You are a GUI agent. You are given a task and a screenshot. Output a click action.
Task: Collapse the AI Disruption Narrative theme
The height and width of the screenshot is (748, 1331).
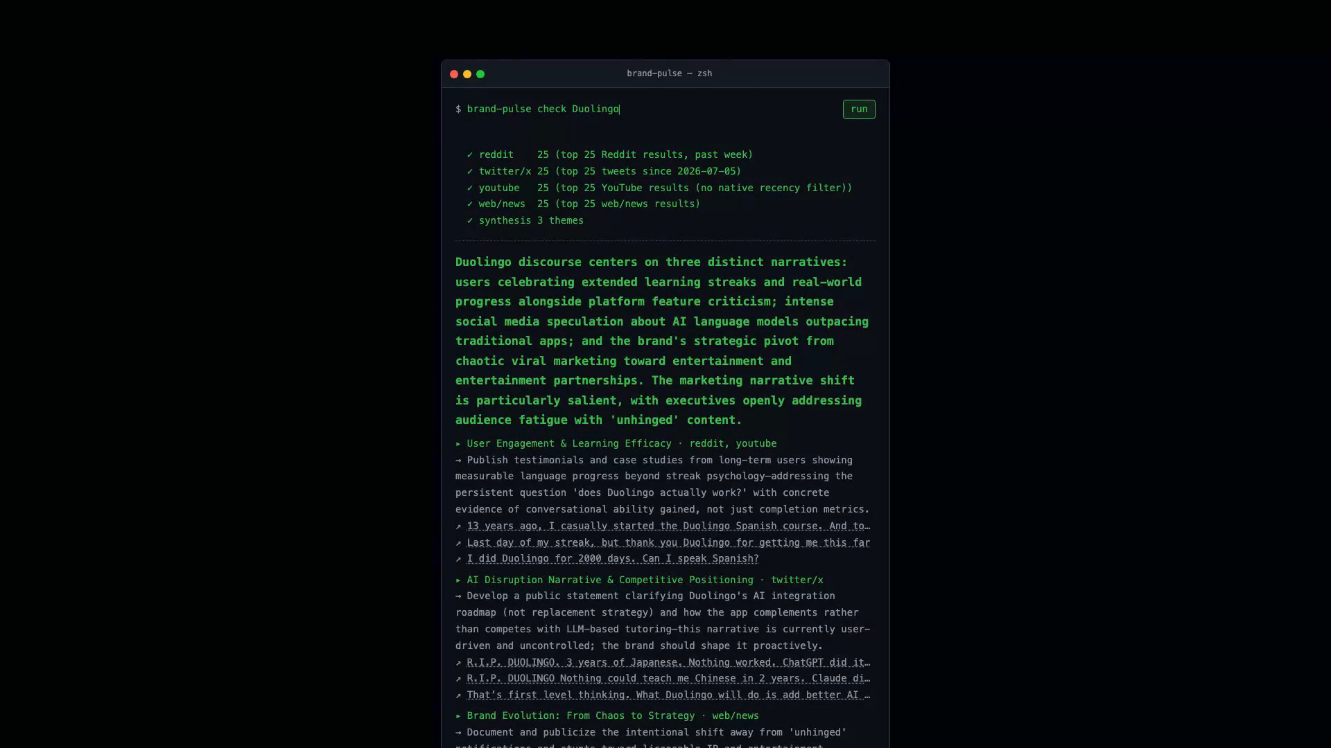(x=639, y=580)
